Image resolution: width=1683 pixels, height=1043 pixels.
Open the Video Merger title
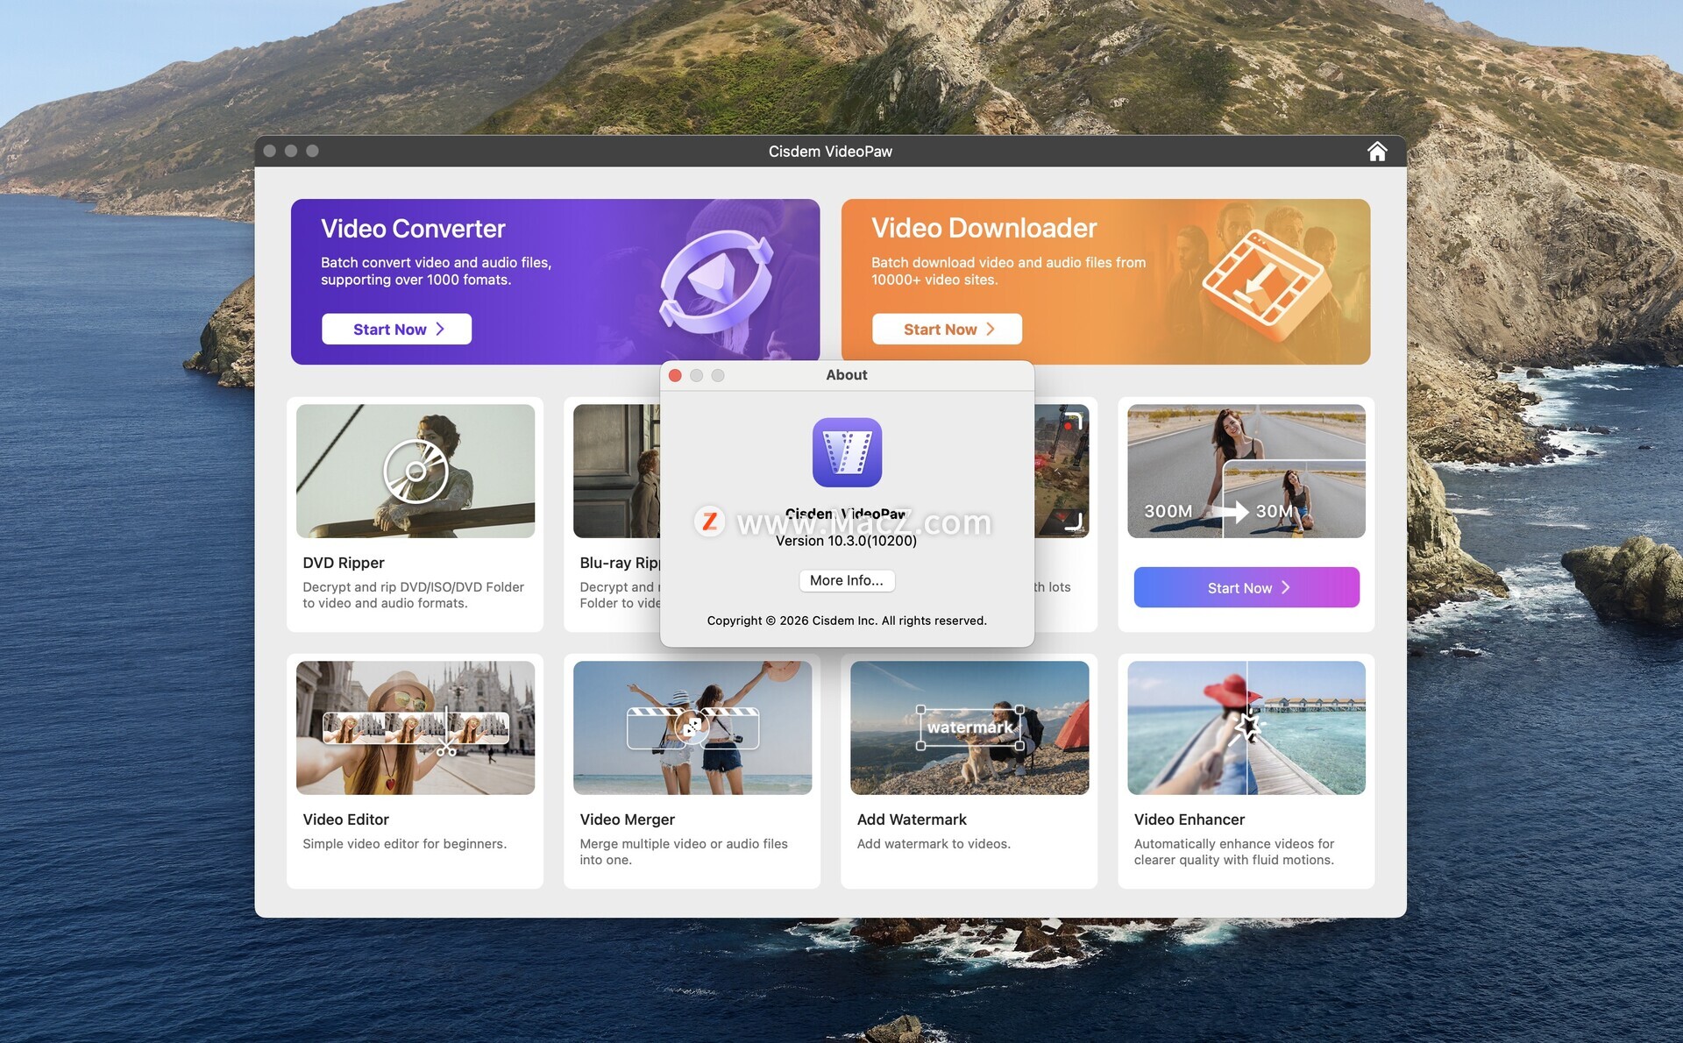point(627,819)
